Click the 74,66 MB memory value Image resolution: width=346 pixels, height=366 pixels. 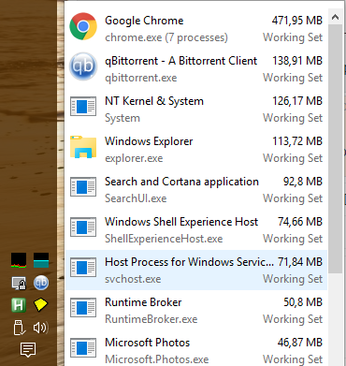pyautogui.click(x=300, y=222)
